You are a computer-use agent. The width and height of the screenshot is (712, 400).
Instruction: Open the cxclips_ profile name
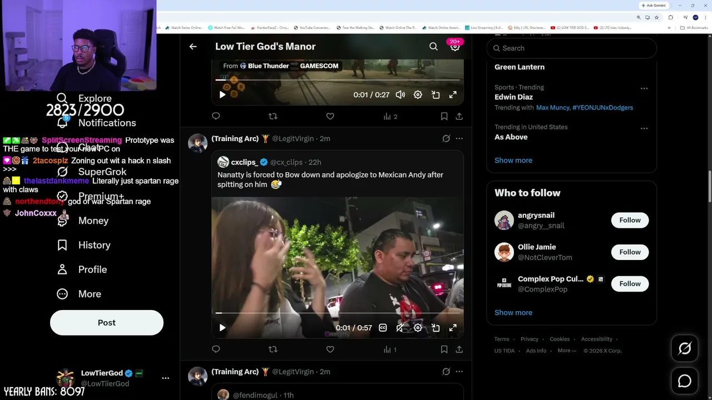244,162
